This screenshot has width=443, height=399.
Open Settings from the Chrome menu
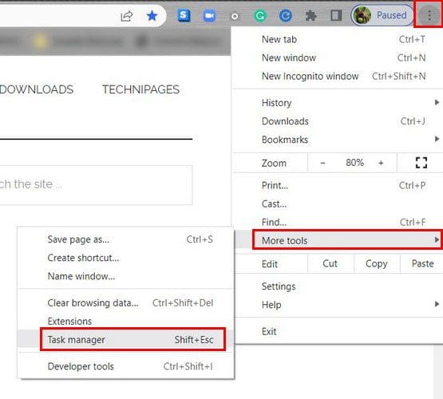(338, 286)
